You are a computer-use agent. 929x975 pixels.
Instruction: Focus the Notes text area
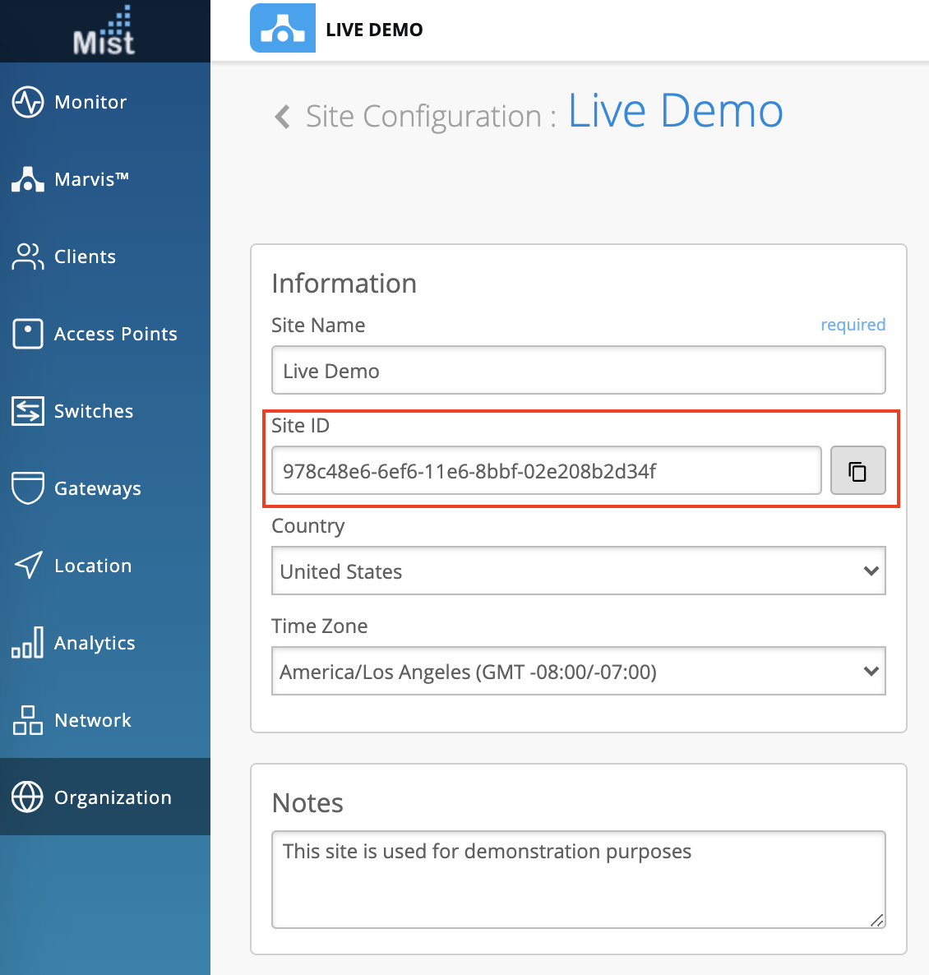[x=578, y=879]
